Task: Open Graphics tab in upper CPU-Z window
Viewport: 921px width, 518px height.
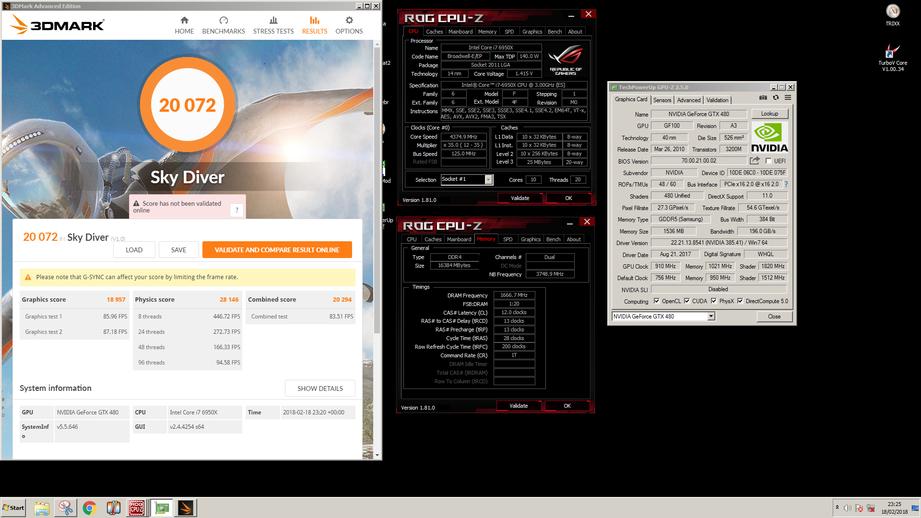Action: click(532, 32)
